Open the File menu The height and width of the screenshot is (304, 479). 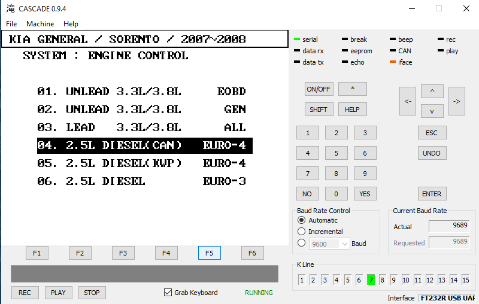pos(11,24)
